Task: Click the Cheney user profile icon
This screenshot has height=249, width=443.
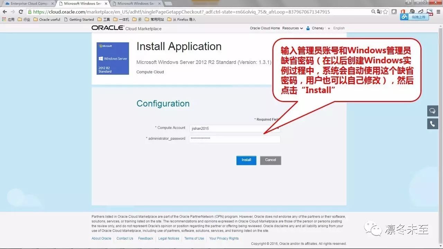Action: (308, 28)
